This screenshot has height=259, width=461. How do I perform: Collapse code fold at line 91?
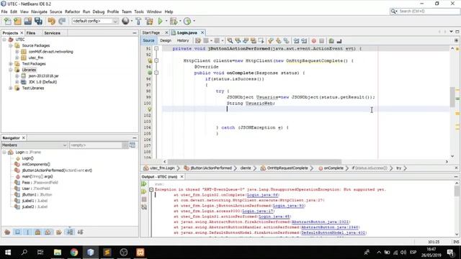[156, 48]
